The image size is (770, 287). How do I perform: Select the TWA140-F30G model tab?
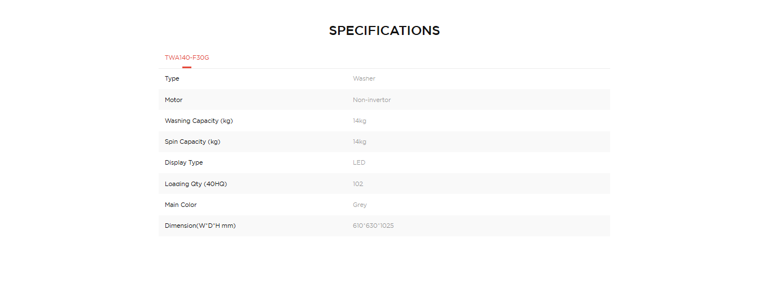click(187, 58)
